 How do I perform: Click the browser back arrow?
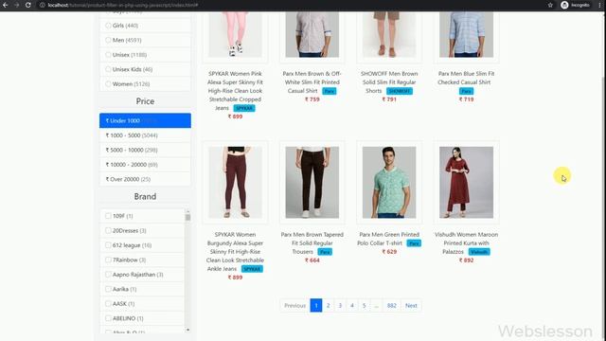click(x=6, y=5)
